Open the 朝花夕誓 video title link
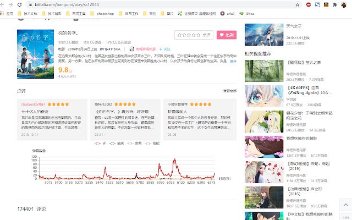The width and height of the screenshot is (352, 220). (309, 116)
